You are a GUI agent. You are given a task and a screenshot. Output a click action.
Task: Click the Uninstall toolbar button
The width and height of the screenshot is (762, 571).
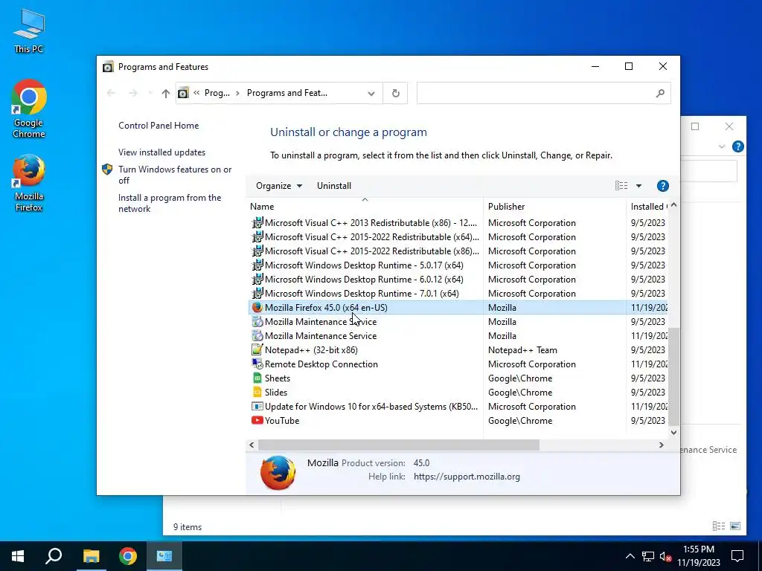(334, 185)
